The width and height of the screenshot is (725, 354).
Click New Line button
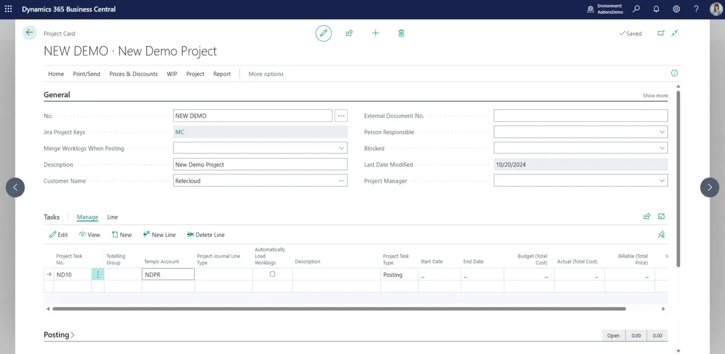pyautogui.click(x=159, y=235)
